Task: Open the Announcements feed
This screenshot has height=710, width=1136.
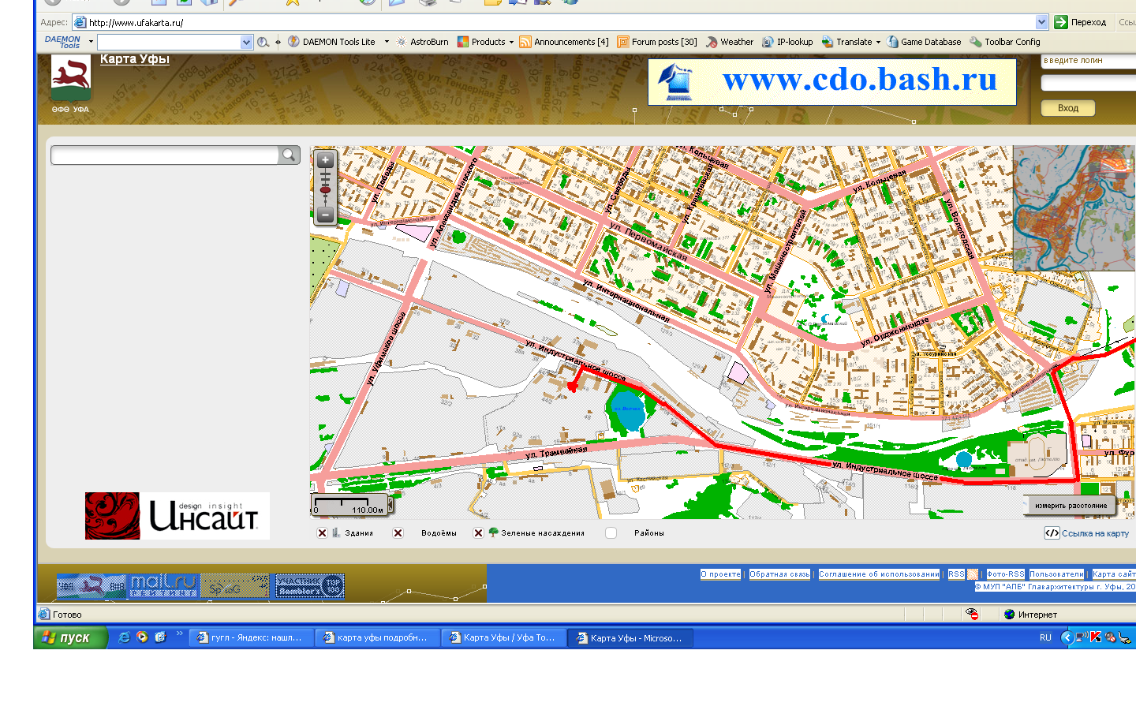Action: pos(564,42)
